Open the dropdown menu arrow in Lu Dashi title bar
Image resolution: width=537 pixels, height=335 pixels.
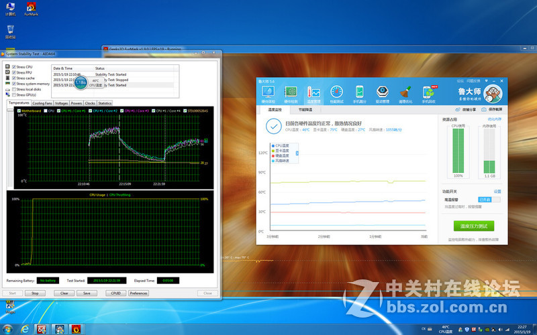[x=486, y=81]
